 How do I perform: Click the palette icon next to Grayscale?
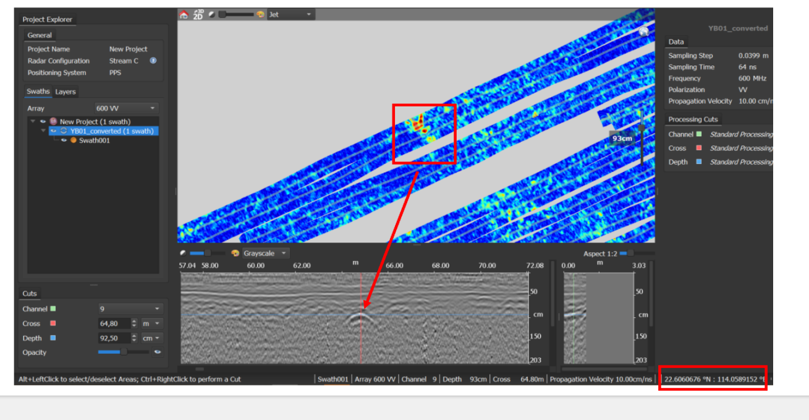[x=235, y=253]
